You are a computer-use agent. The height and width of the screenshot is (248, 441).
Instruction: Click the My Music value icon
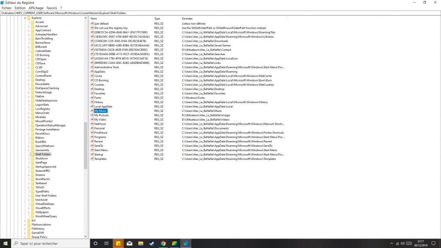click(x=92, y=111)
